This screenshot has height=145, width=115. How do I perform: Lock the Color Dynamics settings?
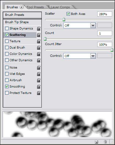coord(39,54)
